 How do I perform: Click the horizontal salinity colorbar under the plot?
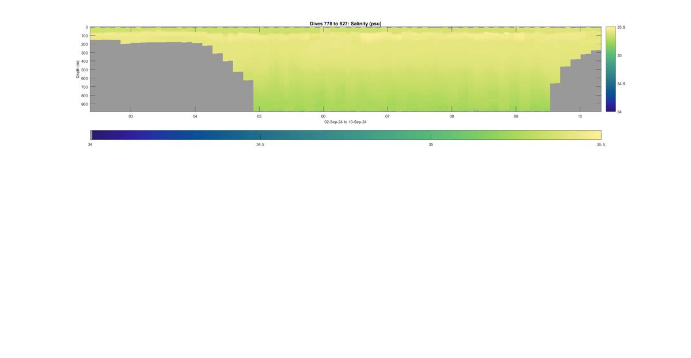pyautogui.click(x=347, y=135)
